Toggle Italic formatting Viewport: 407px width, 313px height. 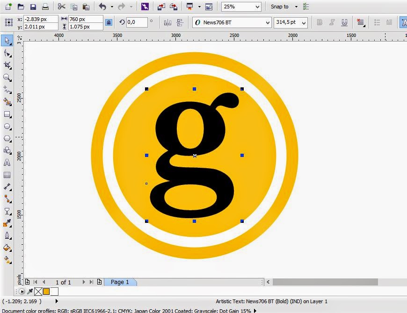point(332,22)
